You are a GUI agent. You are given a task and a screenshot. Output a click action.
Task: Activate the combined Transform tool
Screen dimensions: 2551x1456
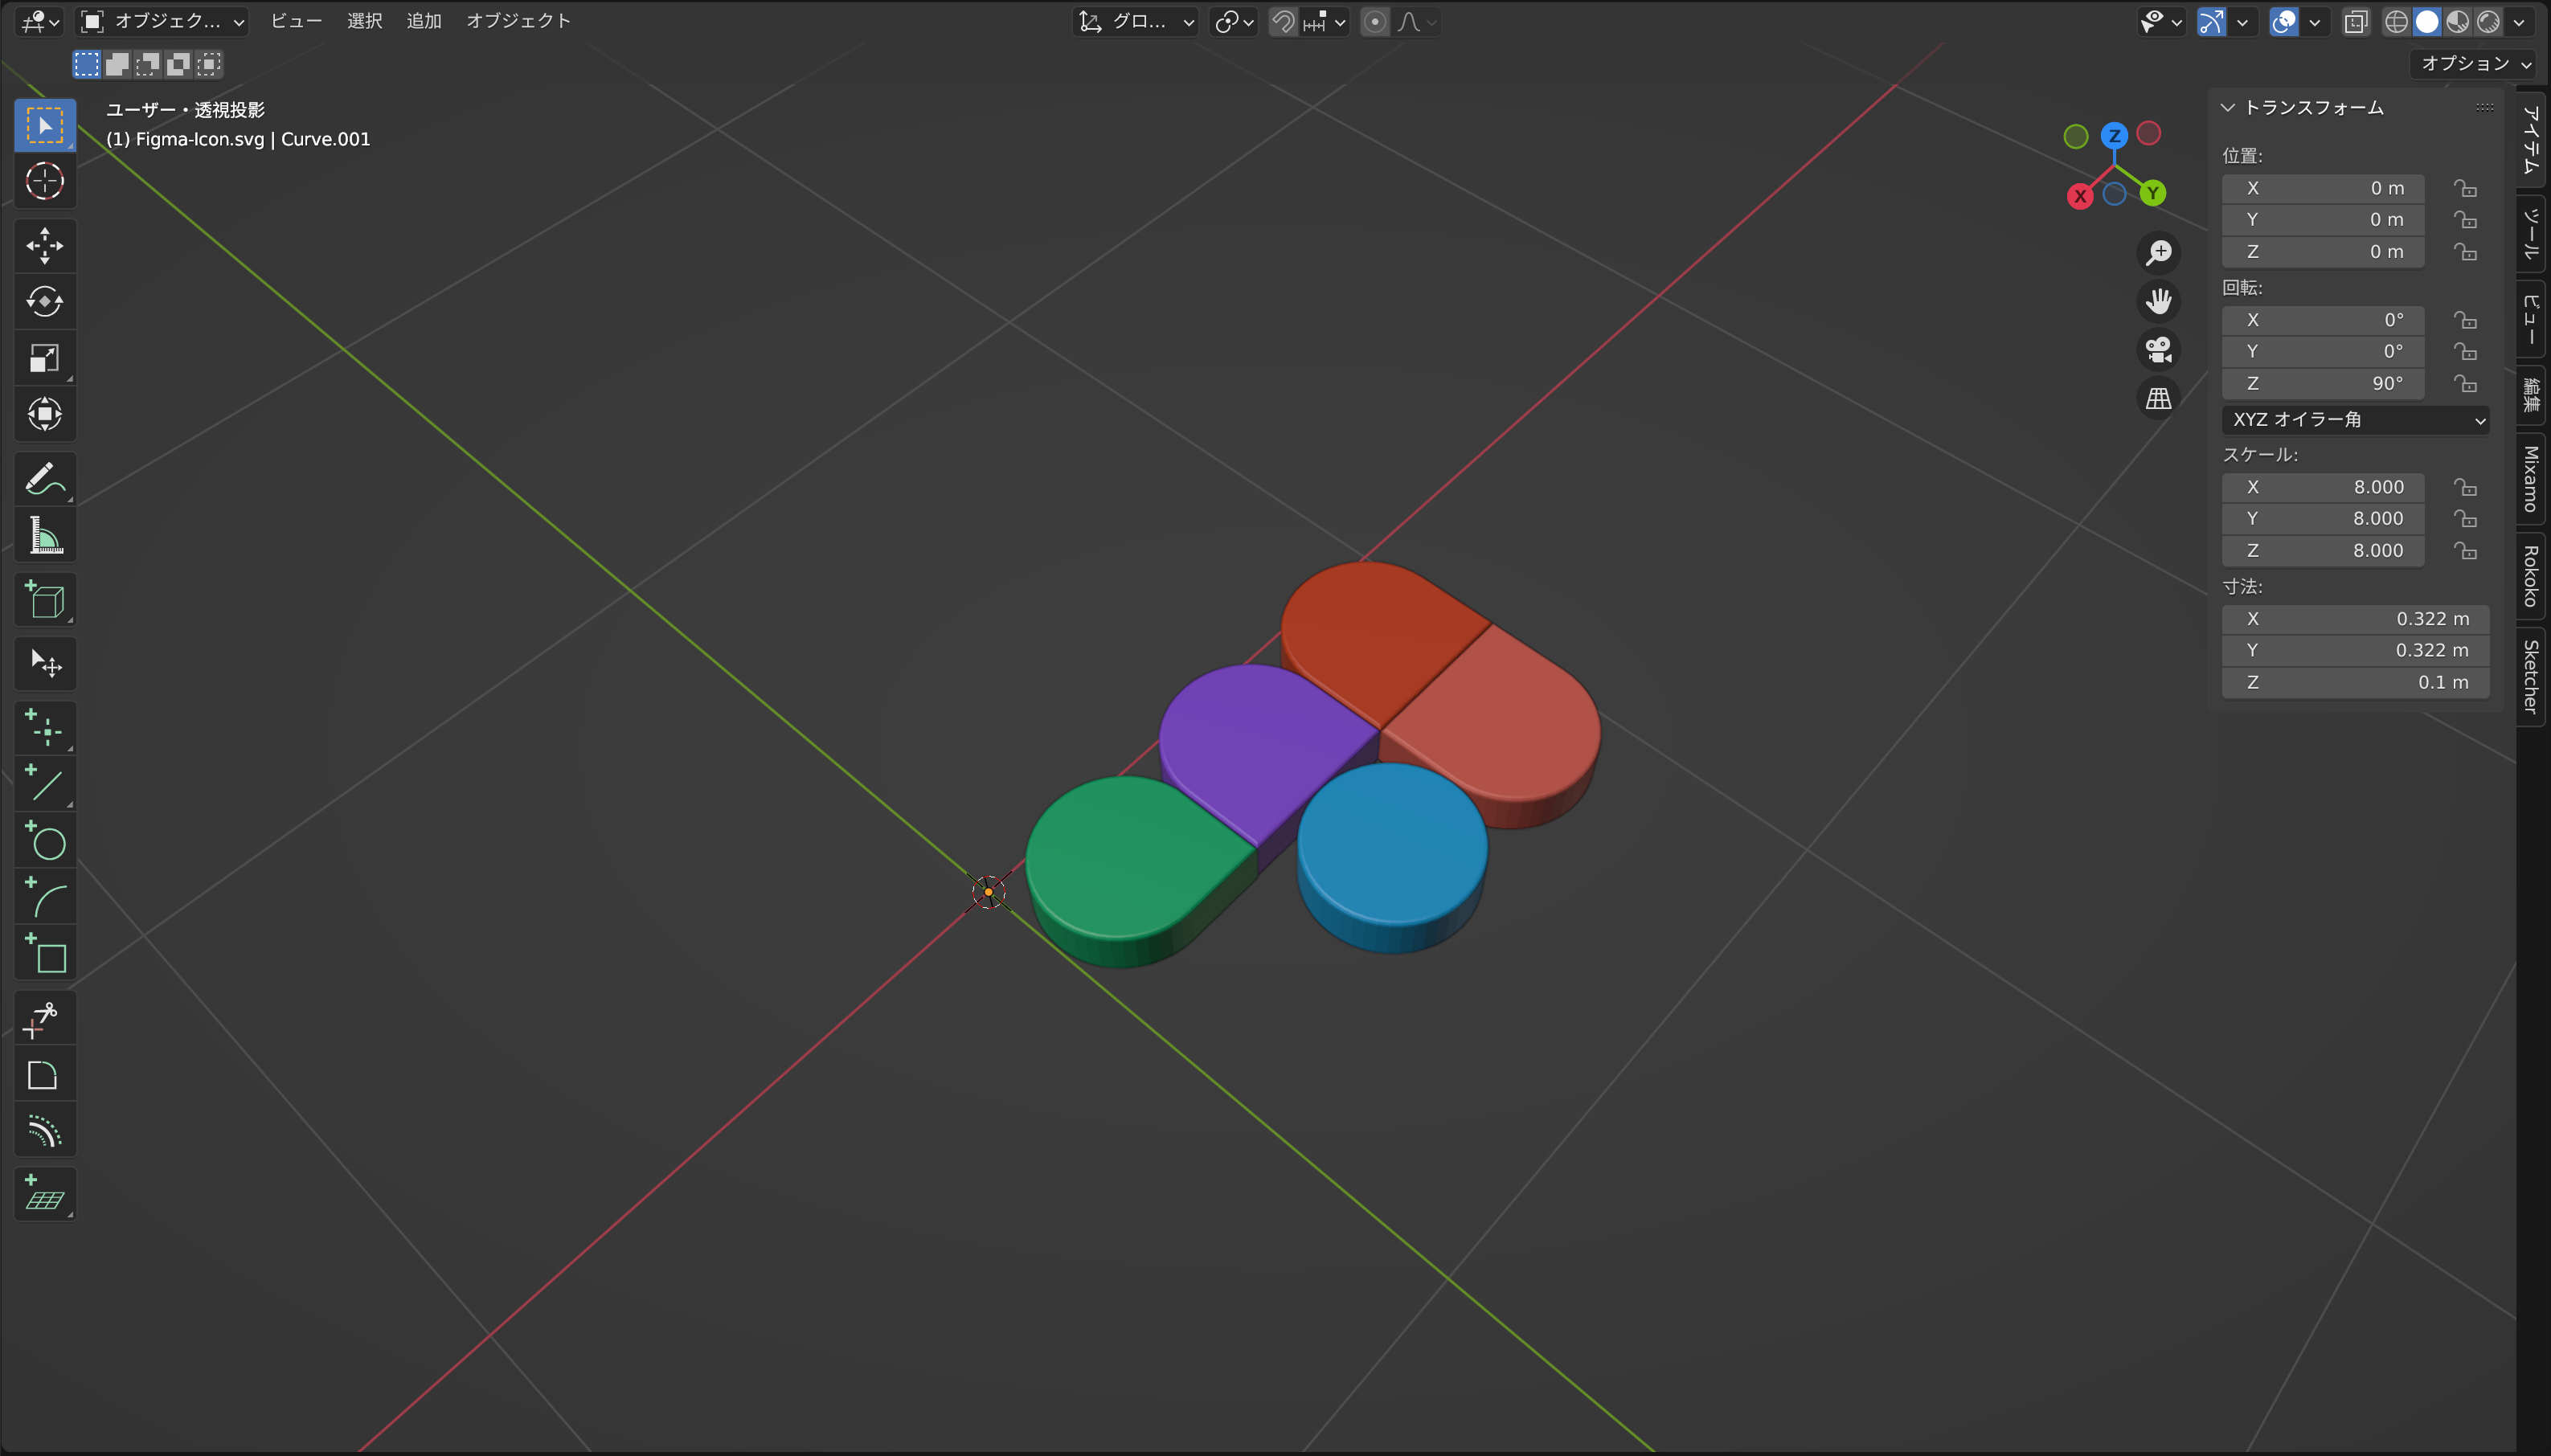(x=45, y=414)
